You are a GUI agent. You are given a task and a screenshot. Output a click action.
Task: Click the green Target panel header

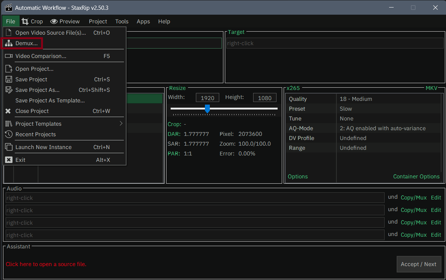pos(236,32)
